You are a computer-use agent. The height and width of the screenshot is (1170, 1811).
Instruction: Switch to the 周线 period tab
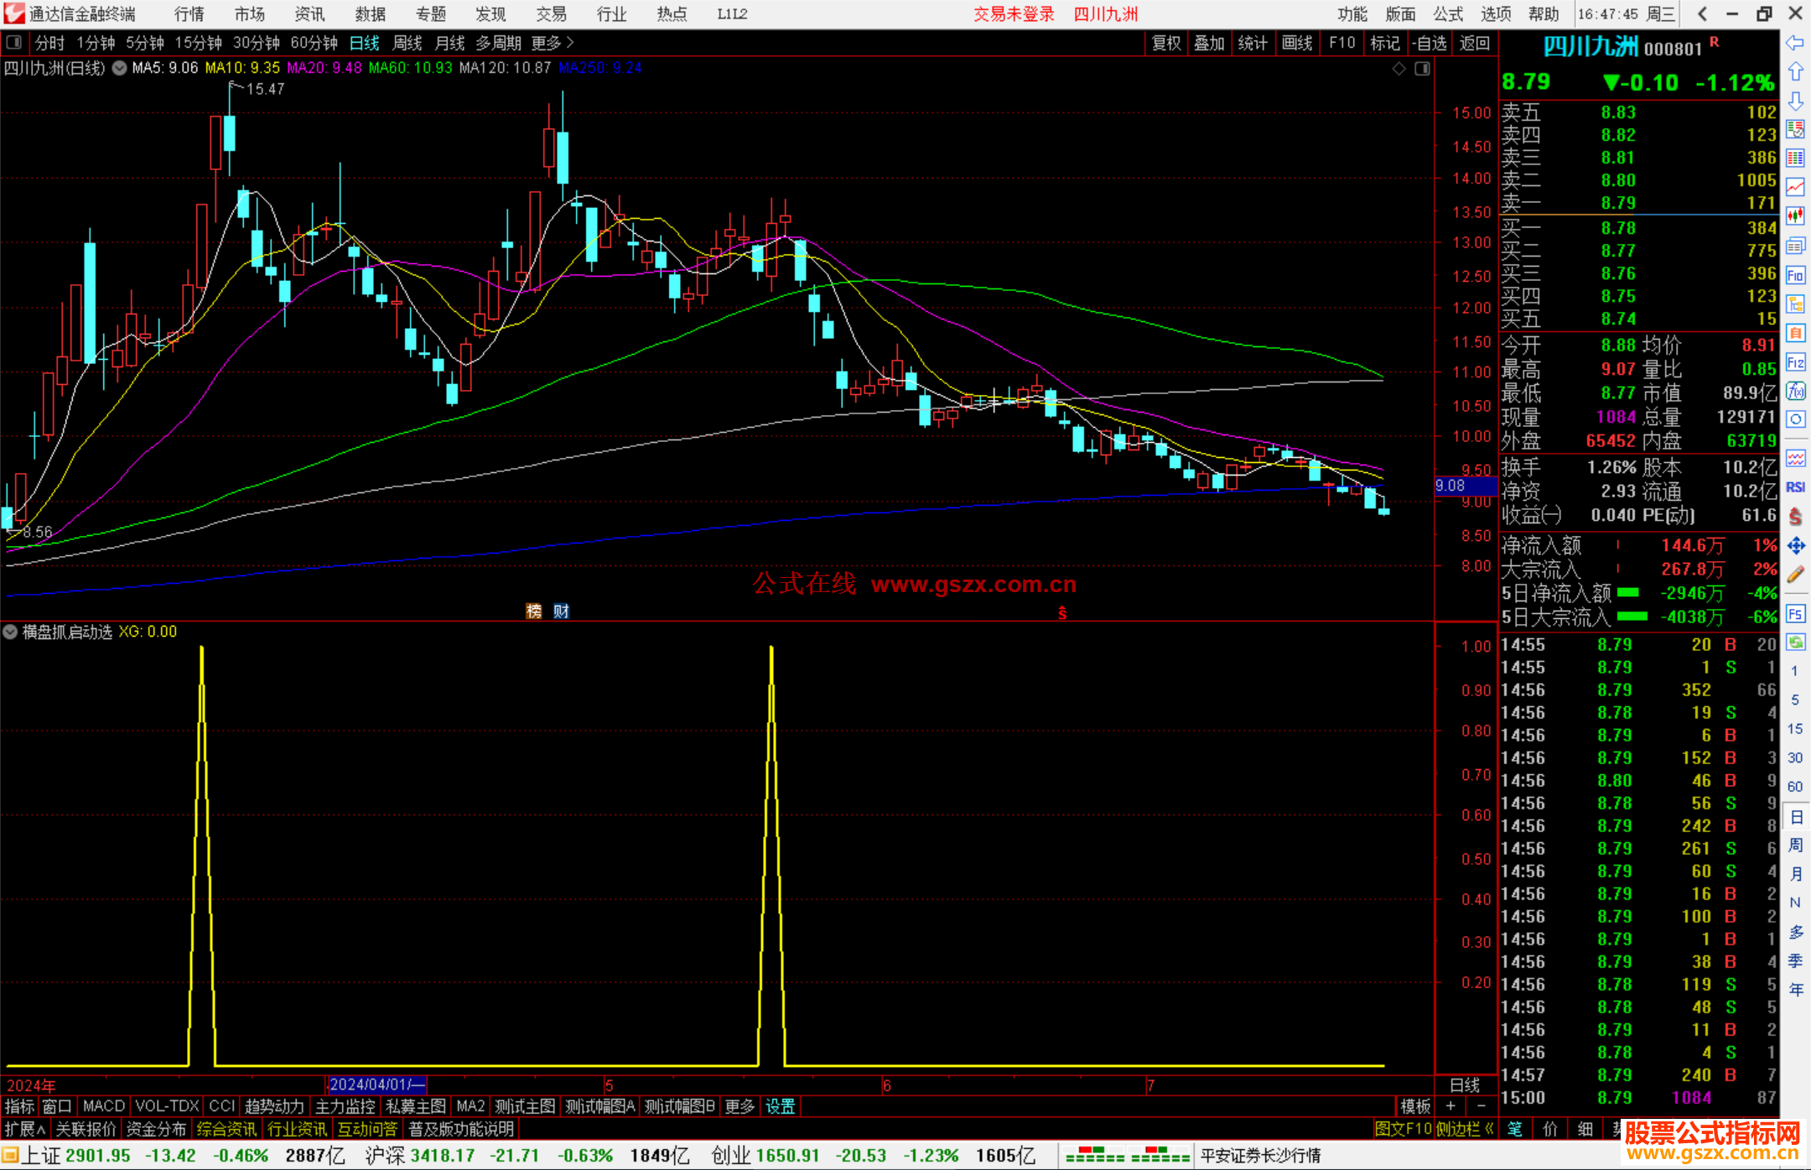(x=407, y=43)
